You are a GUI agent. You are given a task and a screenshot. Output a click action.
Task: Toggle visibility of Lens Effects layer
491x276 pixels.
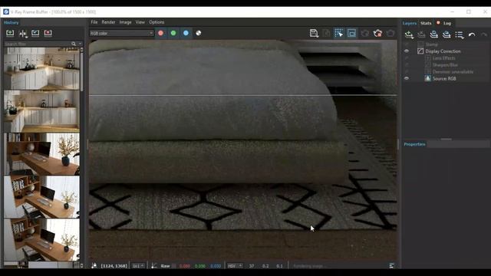[407, 58]
